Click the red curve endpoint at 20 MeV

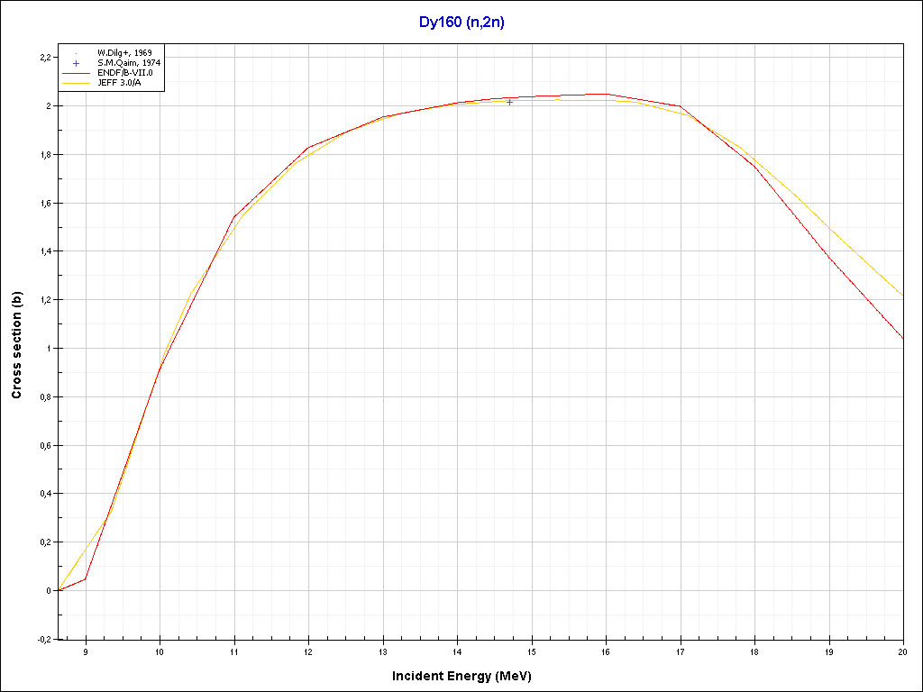pos(902,339)
